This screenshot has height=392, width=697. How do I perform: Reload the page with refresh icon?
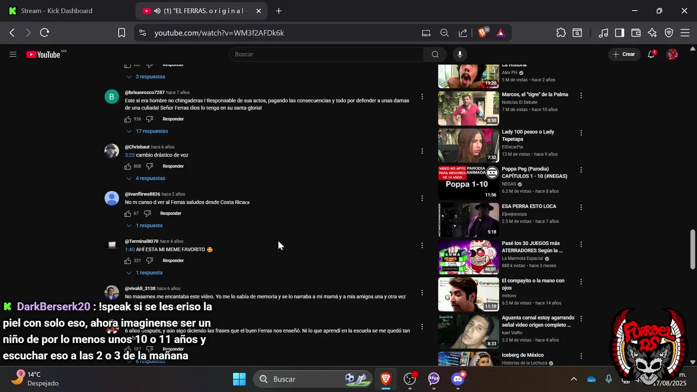(x=45, y=33)
